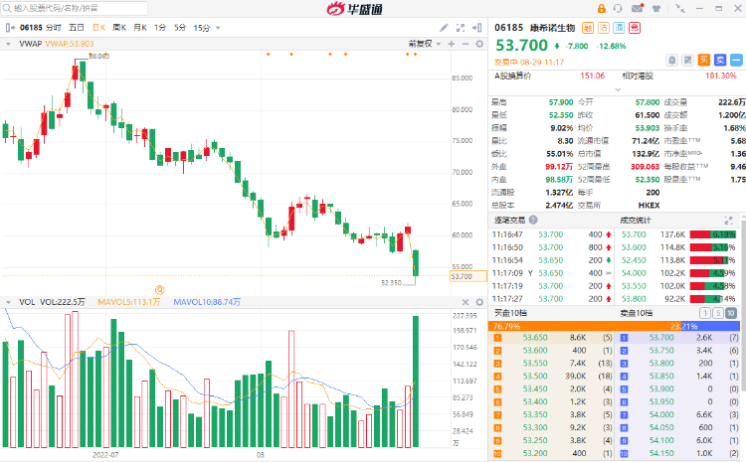Image resolution: width=746 pixels, height=462 pixels.
Task: Click the 通 connect tag icon
Action: pyautogui.click(x=619, y=28)
